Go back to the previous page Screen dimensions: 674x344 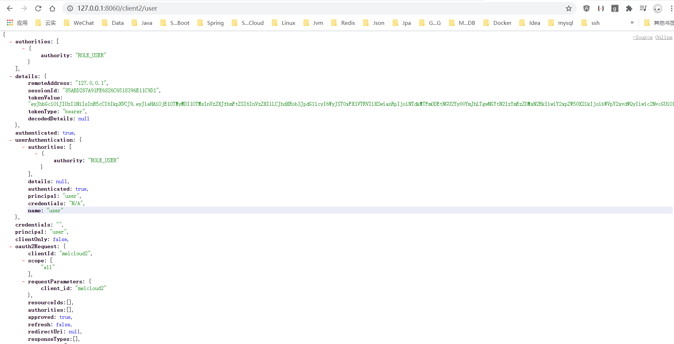(x=10, y=8)
